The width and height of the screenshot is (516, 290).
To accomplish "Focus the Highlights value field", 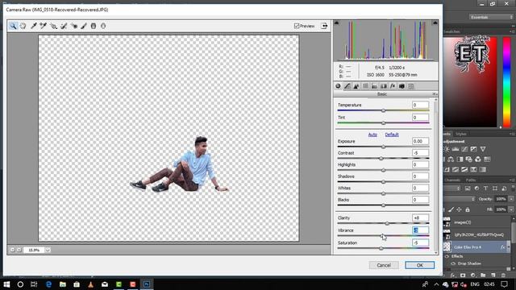I will coord(420,164).
